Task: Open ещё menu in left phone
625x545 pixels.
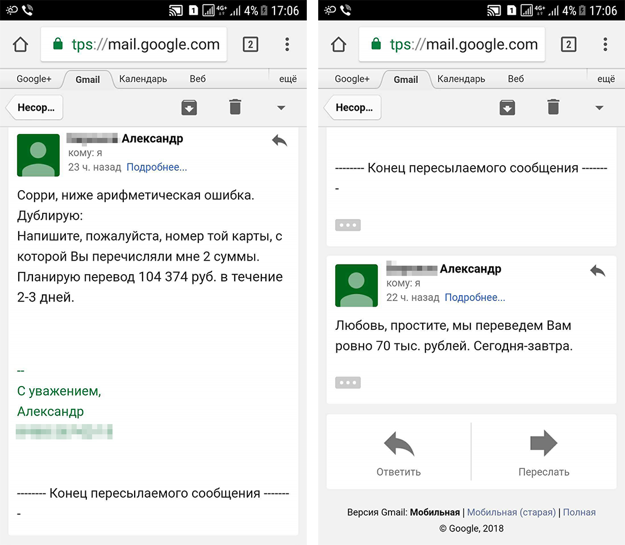Action: (288, 79)
